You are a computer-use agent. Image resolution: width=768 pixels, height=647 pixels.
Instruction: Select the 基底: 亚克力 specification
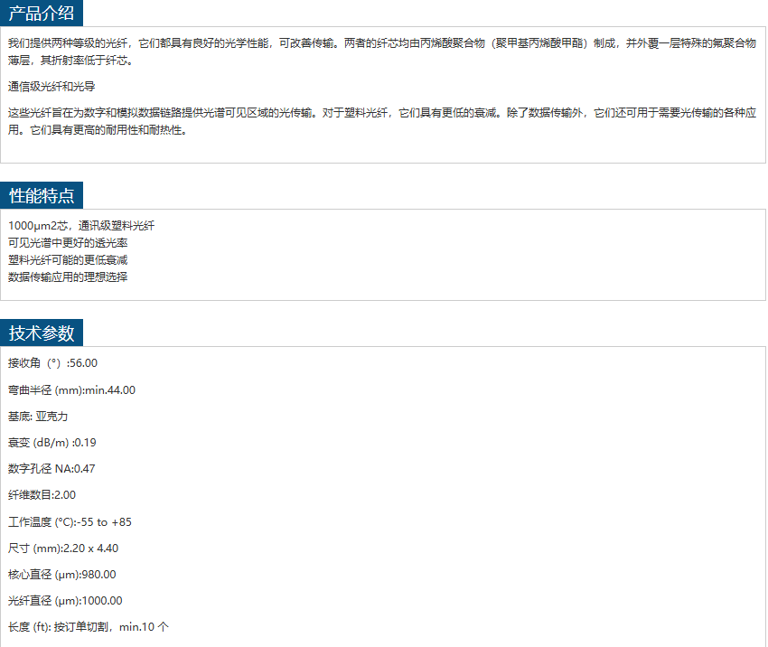[38, 417]
